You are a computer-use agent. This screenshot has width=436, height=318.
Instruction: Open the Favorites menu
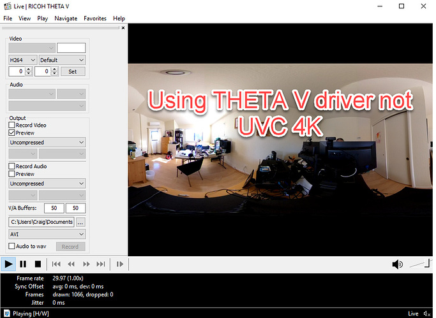[95, 18]
